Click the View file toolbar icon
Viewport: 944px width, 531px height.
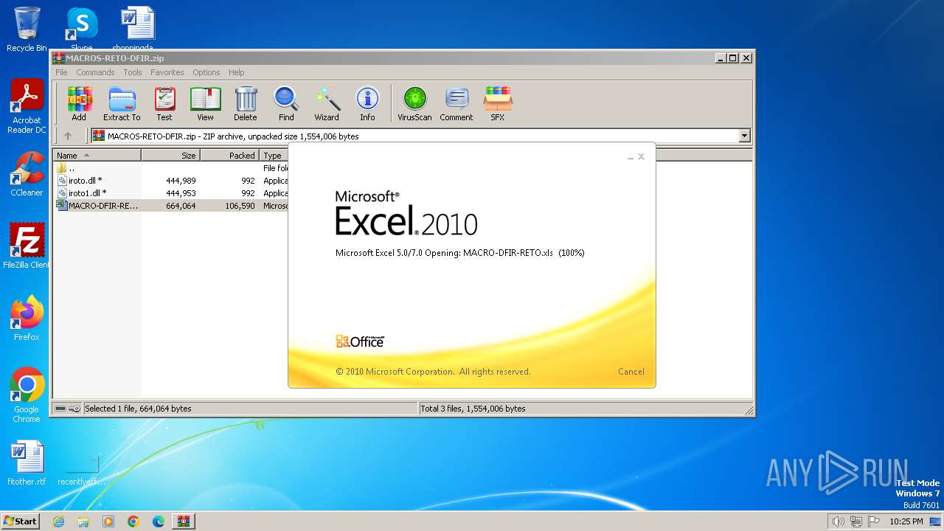tap(205, 103)
